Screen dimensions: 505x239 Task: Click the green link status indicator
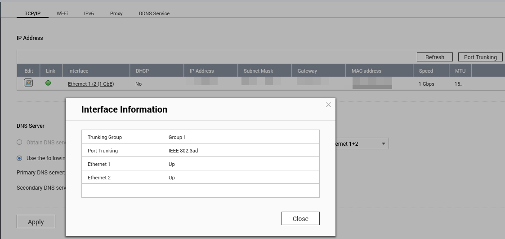[48, 83]
